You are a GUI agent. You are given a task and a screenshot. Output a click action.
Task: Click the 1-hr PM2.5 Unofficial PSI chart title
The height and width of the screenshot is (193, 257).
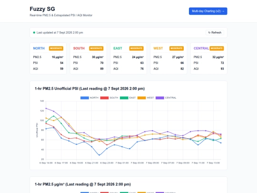point(89,89)
